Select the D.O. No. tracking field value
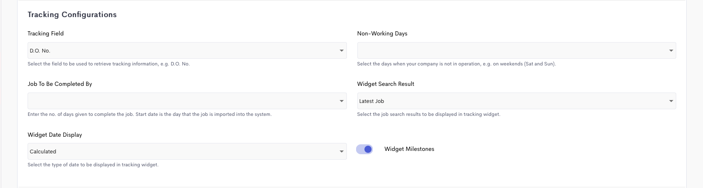This screenshot has height=188, width=703. (x=40, y=51)
